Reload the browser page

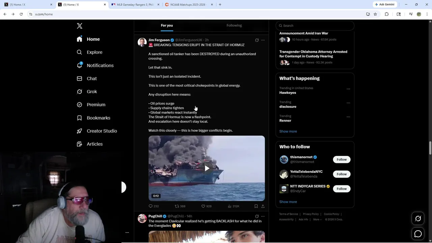(x=21, y=14)
